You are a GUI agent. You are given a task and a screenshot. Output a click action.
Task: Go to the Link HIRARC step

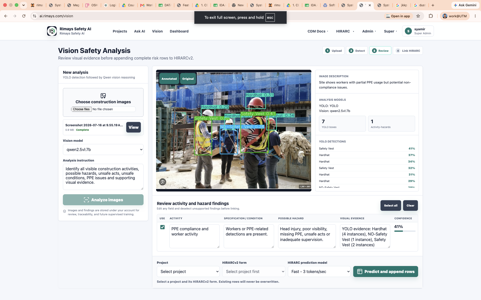pyautogui.click(x=408, y=51)
